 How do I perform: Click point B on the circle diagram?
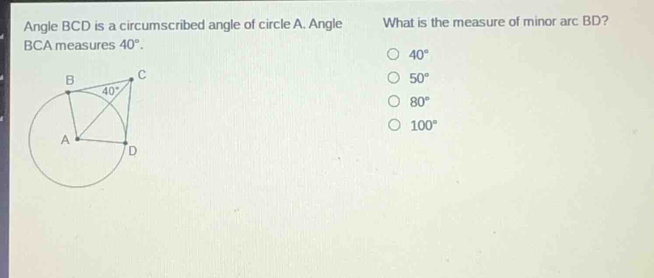pyautogui.click(x=69, y=92)
